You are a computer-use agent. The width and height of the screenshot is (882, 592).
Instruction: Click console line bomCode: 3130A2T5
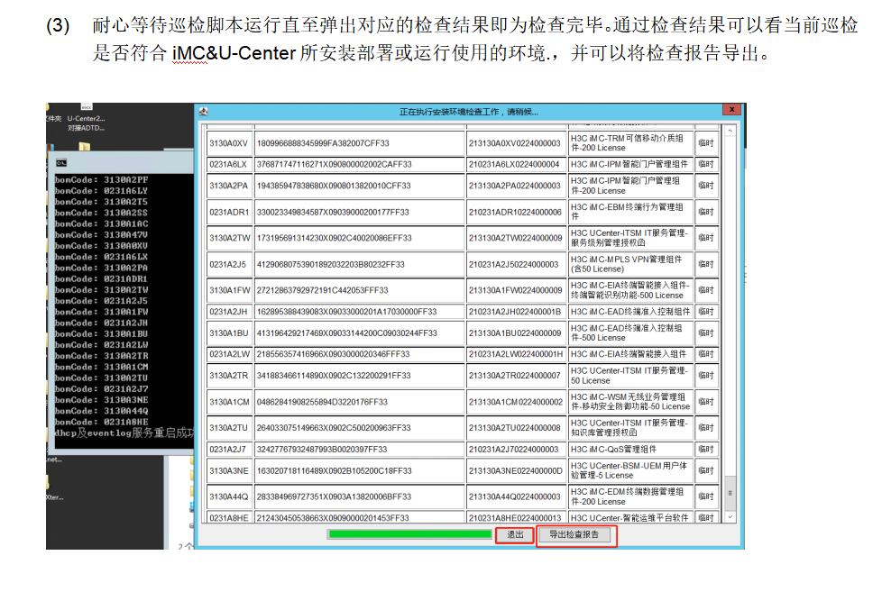click(x=102, y=202)
